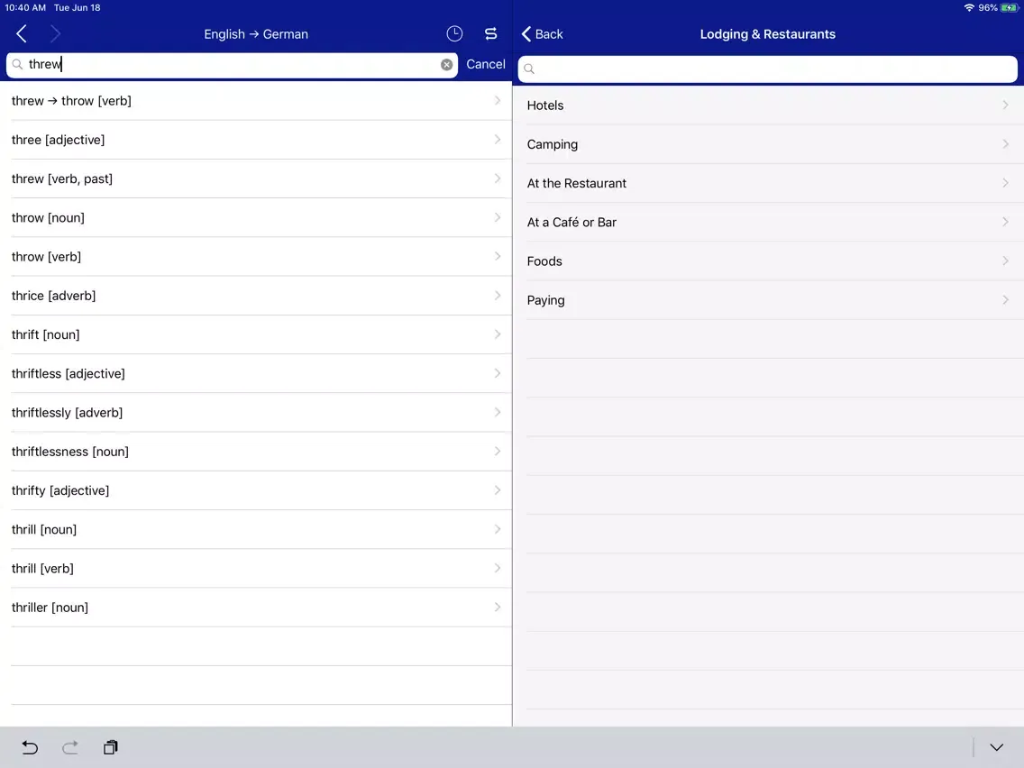Screen dimensions: 1024x768
Task: Clear the search field text
Action: [447, 65]
